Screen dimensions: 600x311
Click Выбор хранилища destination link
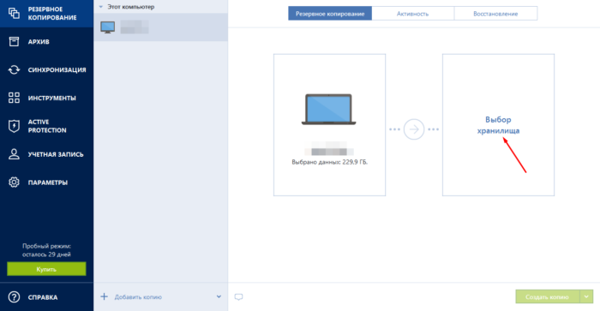pyautogui.click(x=498, y=125)
